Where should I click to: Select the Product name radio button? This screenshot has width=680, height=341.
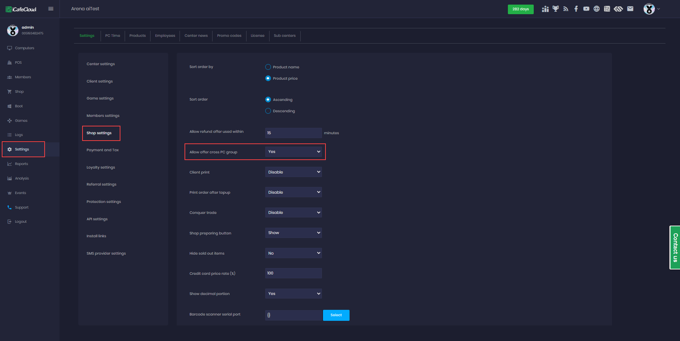click(268, 67)
